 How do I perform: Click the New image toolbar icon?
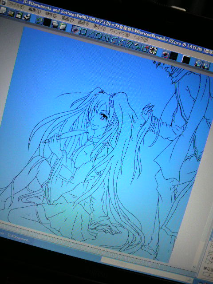(3, 10)
